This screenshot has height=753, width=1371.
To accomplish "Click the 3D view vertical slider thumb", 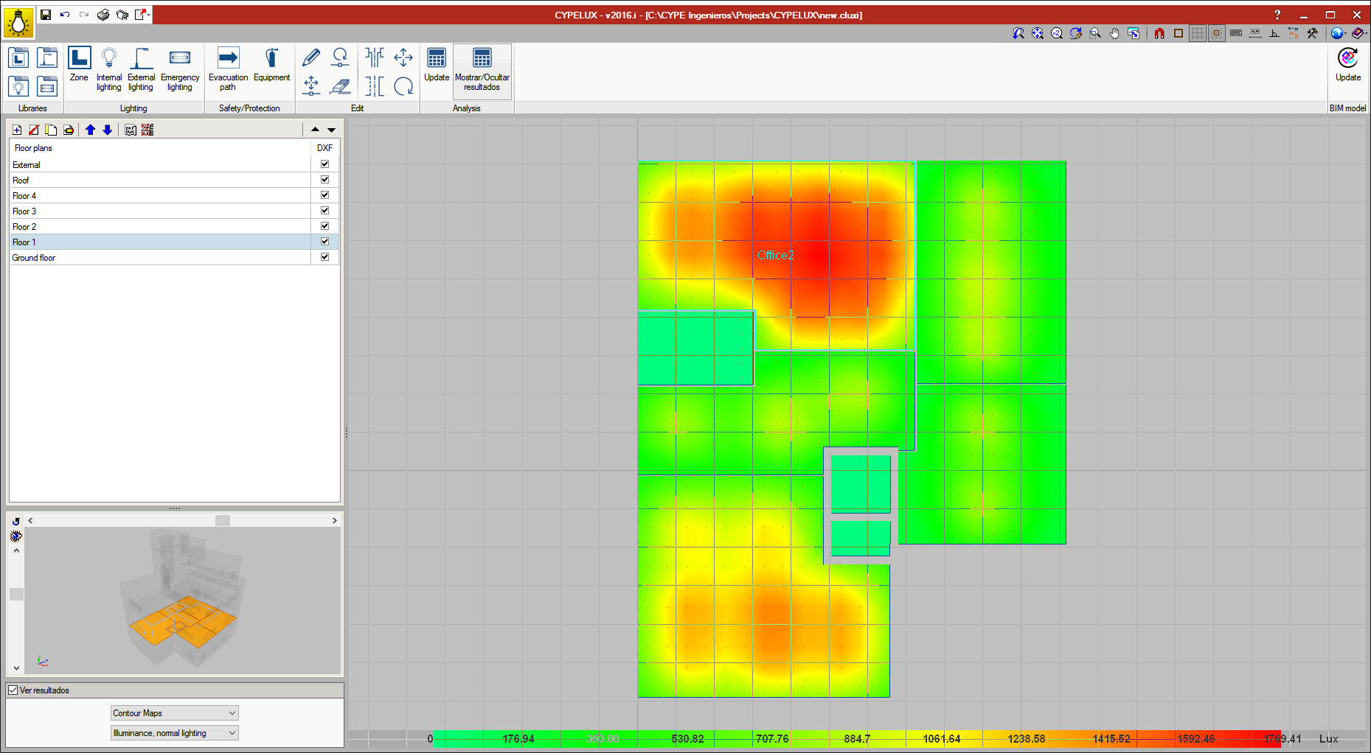I will click(16, 594).
